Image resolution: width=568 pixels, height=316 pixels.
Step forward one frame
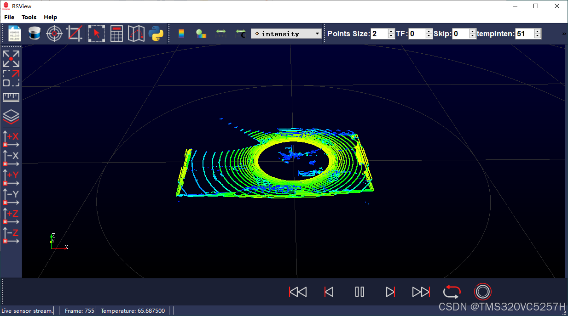[390, 292]
